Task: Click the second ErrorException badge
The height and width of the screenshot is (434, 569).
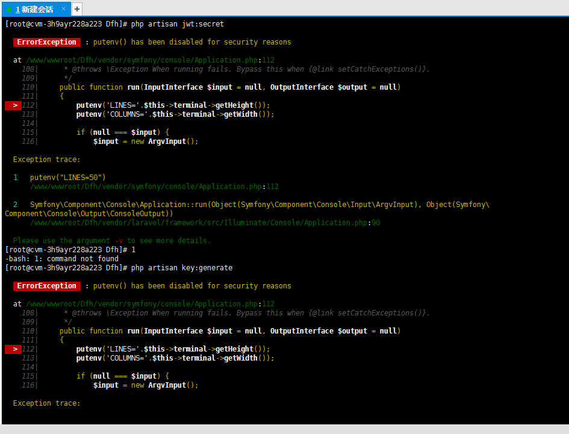Action: click(46, 285)
